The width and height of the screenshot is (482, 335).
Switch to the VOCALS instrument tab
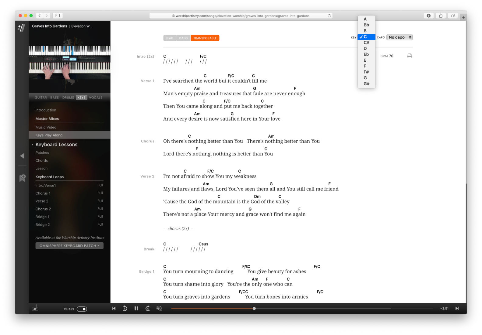96,97
